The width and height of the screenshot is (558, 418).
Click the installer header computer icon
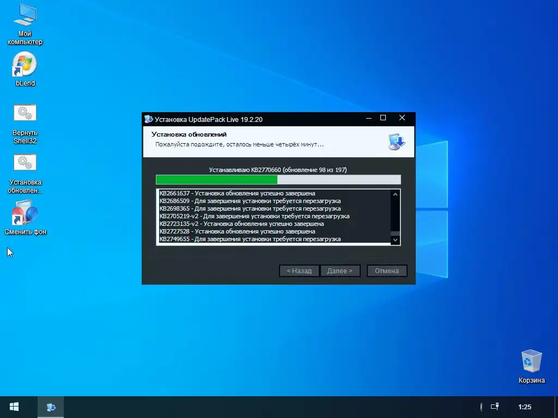397,142
